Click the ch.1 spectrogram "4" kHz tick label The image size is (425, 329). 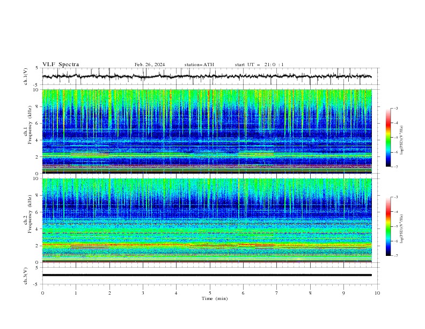coord(37,140)
